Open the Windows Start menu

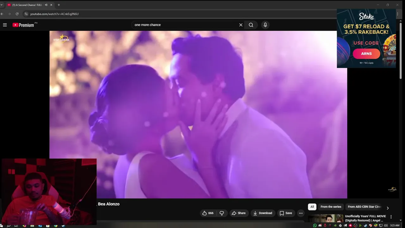pos(1,226)
